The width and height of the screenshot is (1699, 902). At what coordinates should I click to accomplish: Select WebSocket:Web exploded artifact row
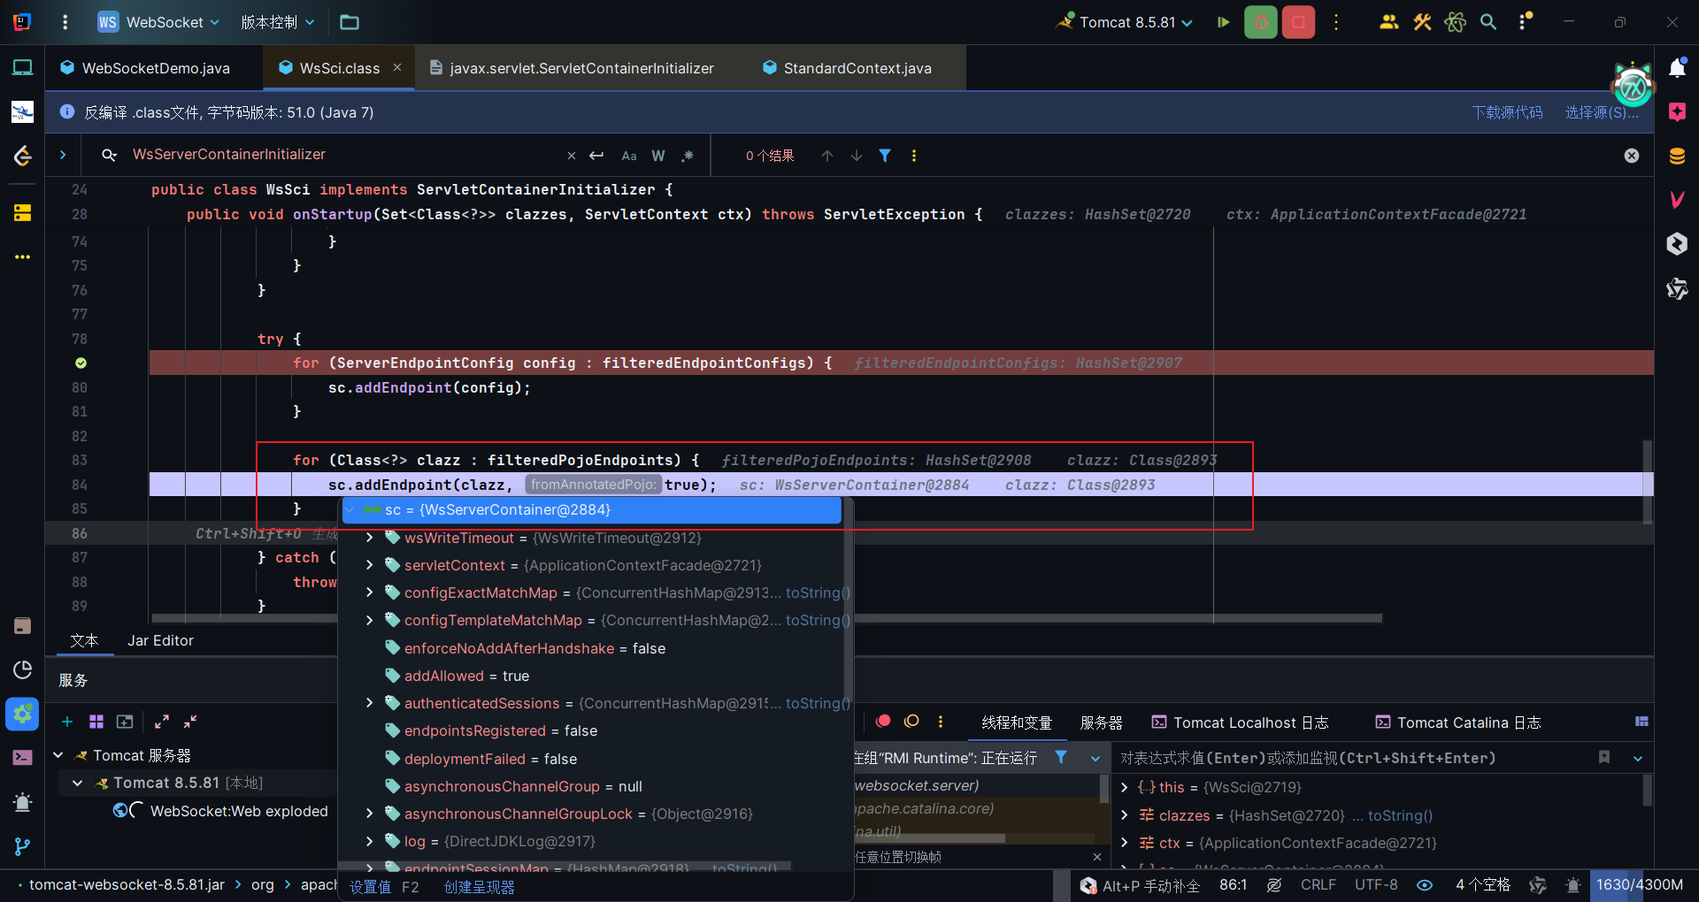tap(220, 811)
